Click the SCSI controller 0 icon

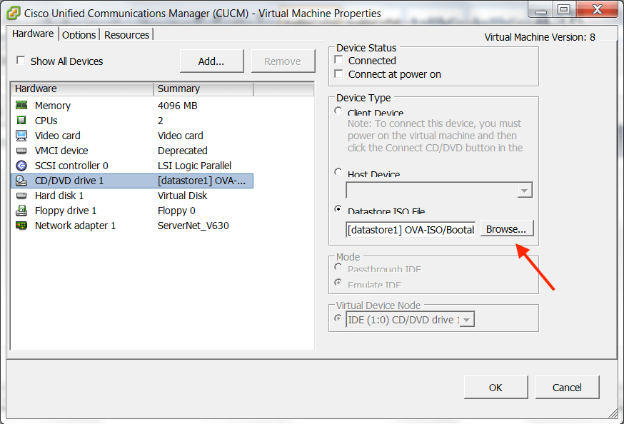click(x=21, y=166)
